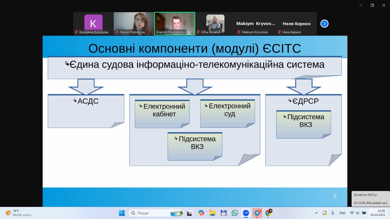Open floppy disk app on taskbar
390x219 pixels.
(x=224, y=213)
